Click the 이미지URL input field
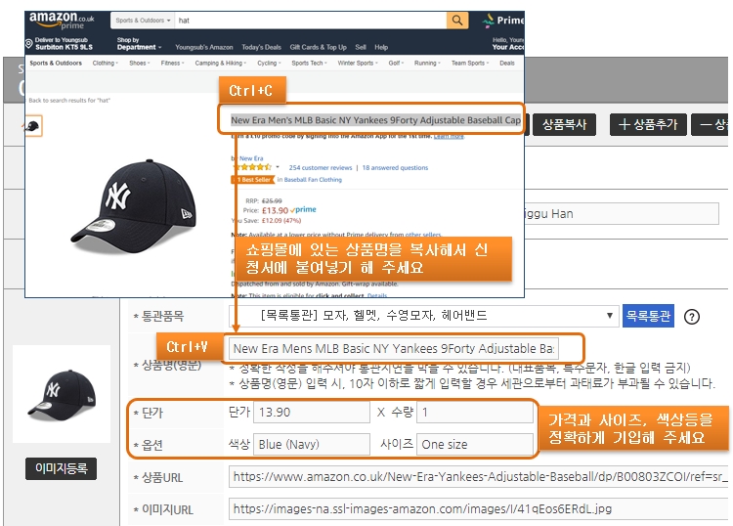This screenshot has width=733, height=526. tap(479, 508)
